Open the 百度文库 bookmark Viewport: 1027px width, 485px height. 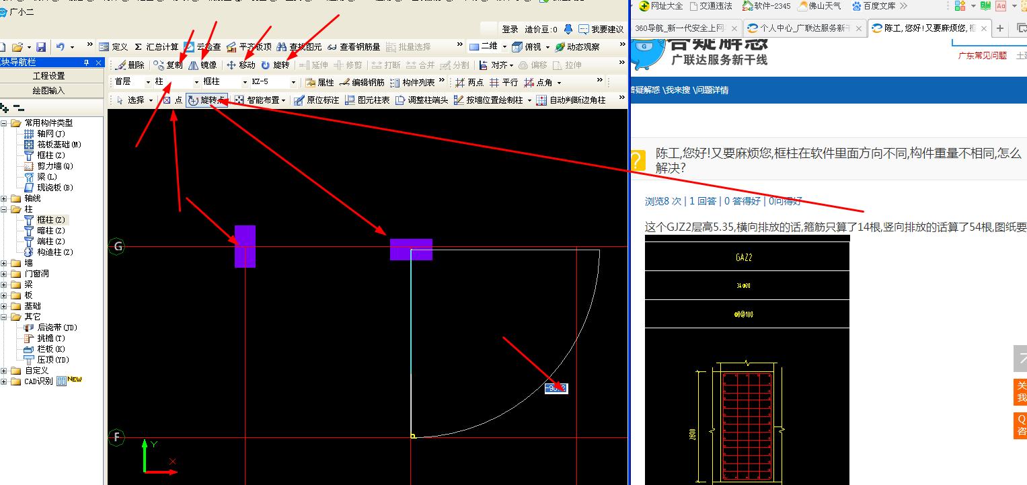(x=874, y=6)
